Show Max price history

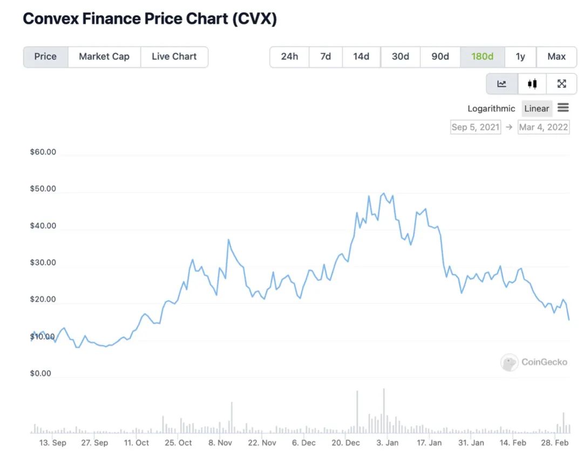(x=557, y=57)
